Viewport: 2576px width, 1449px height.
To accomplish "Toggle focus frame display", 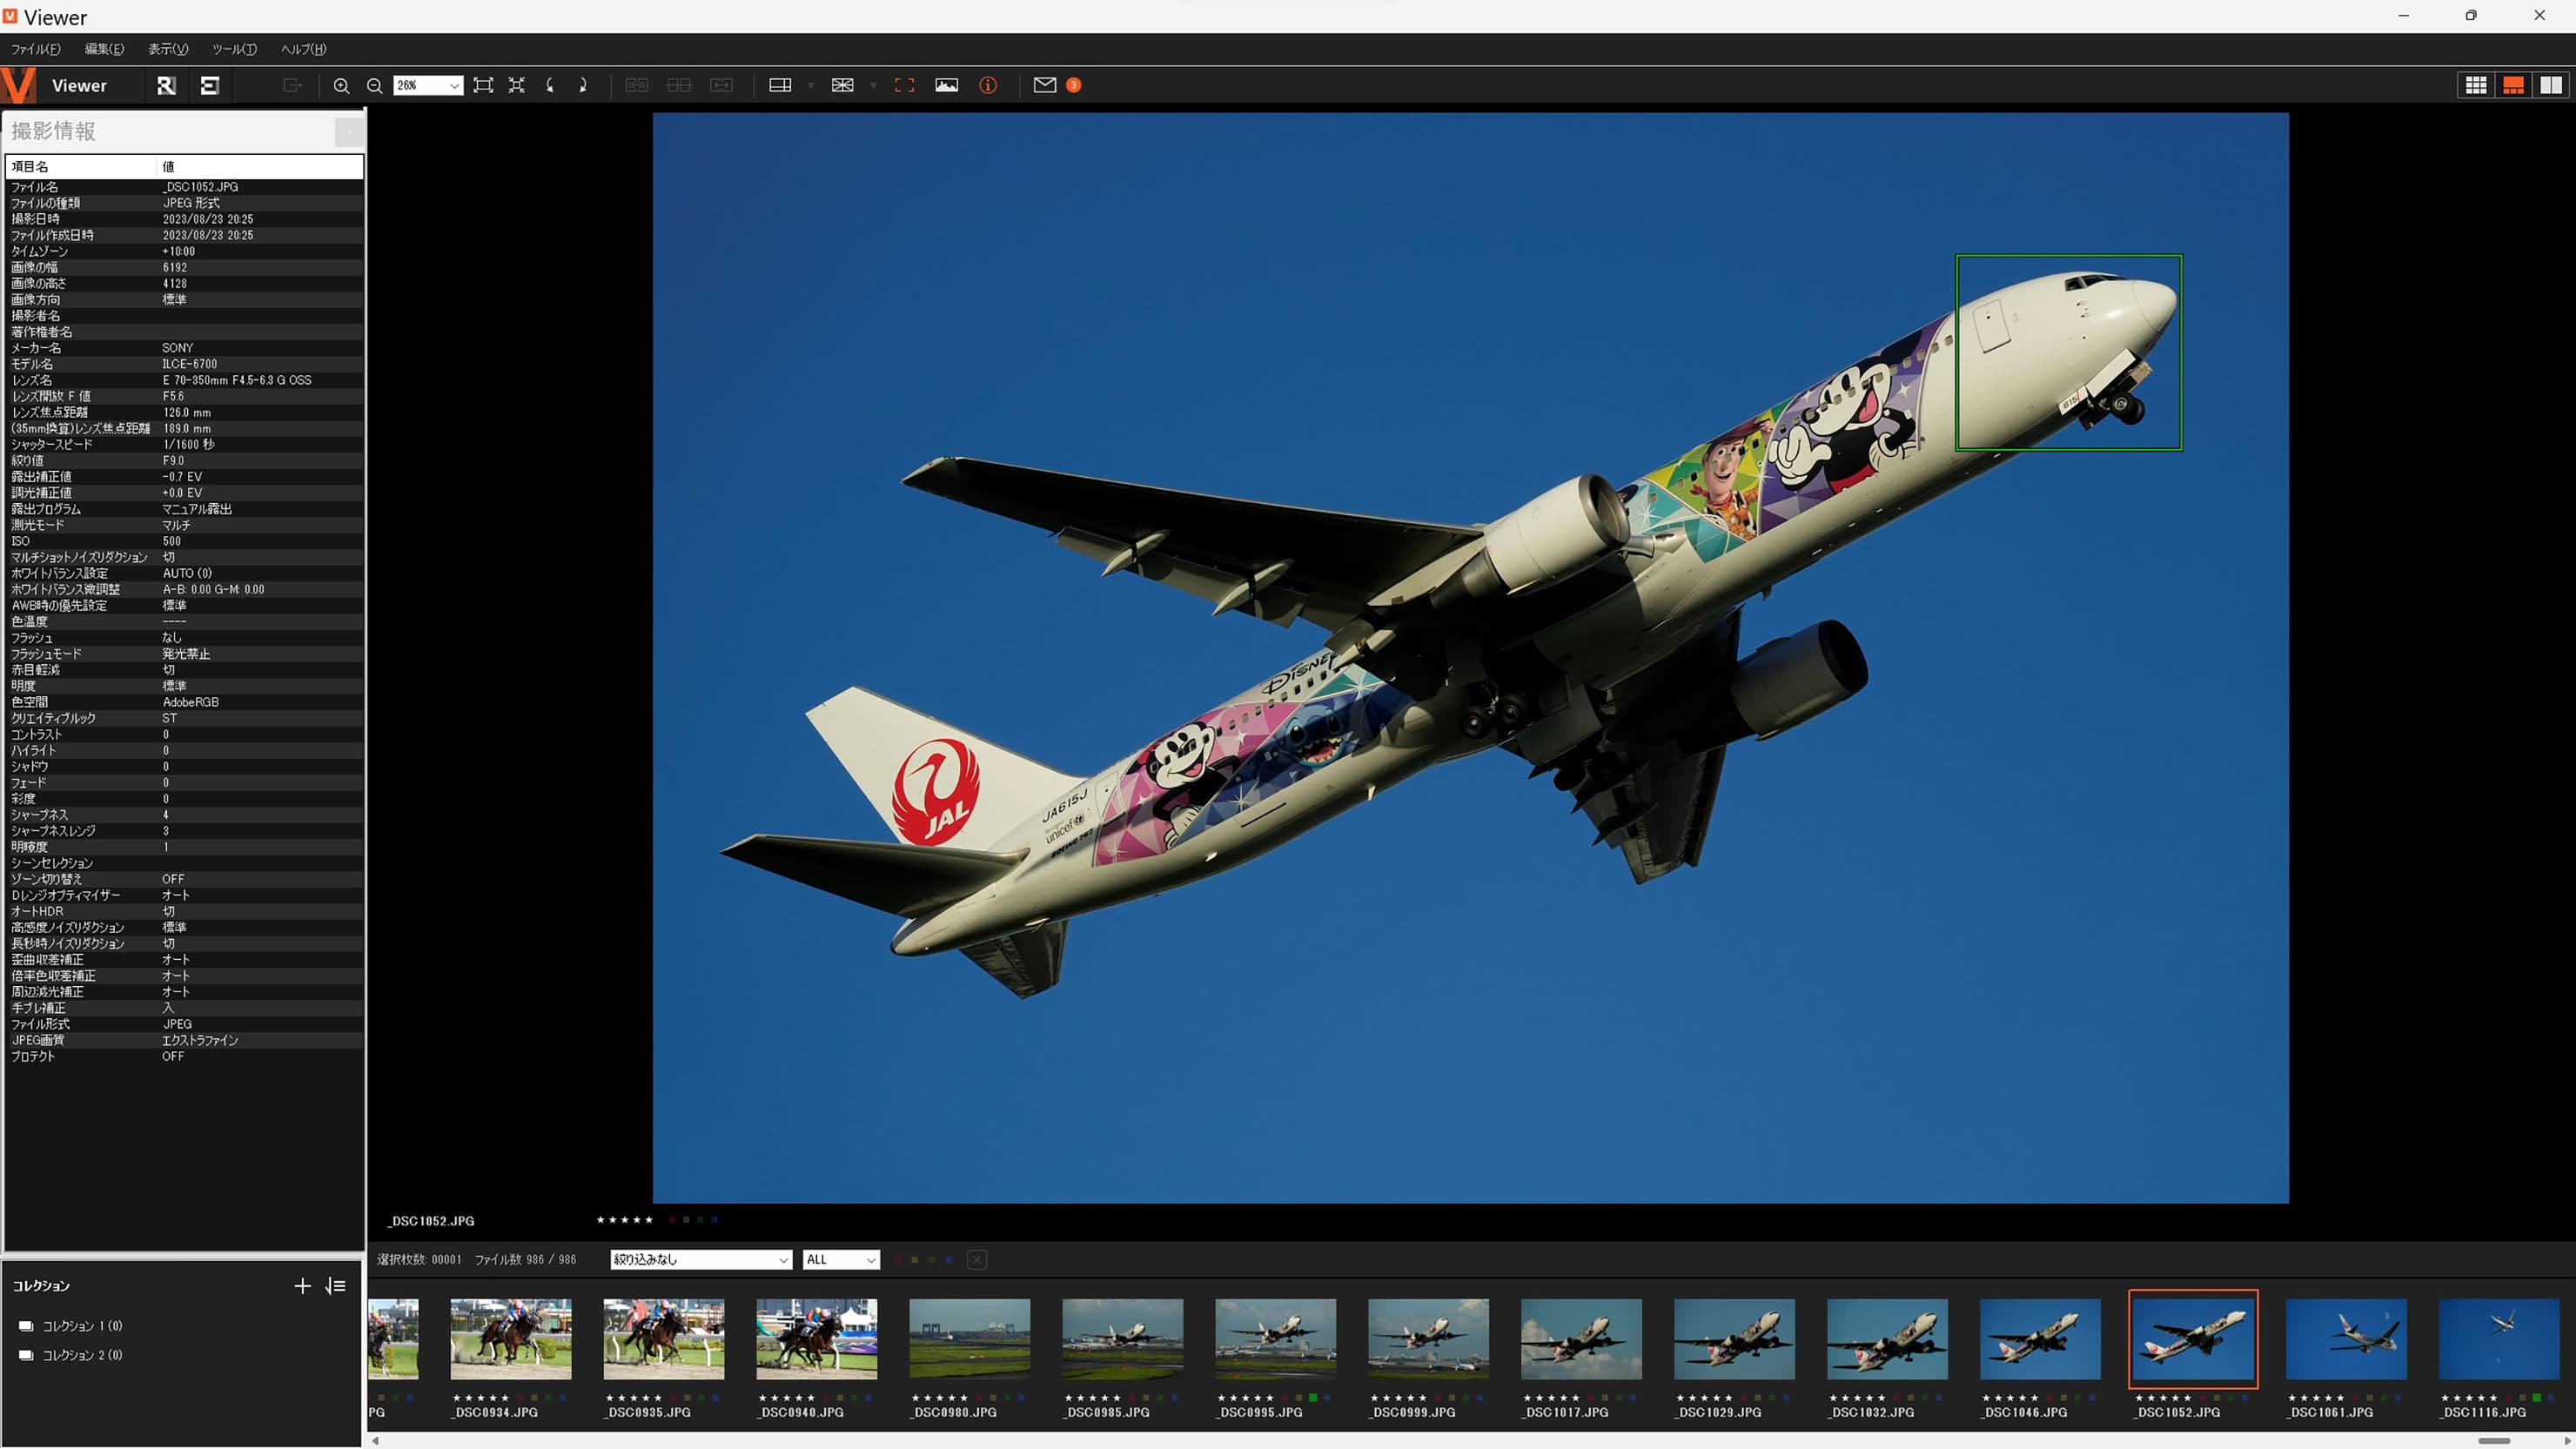I will [x=904, y=85].
